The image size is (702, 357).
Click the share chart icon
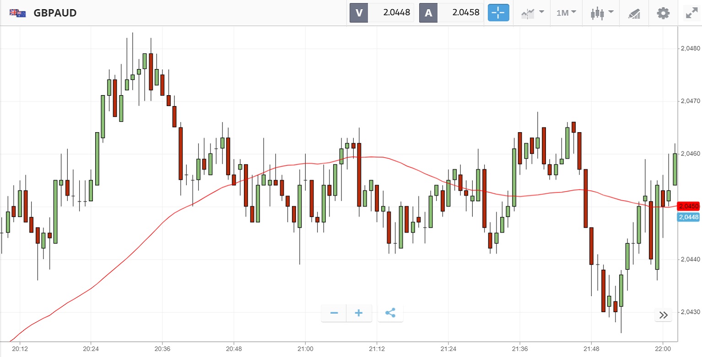click(x=390, y=313)
